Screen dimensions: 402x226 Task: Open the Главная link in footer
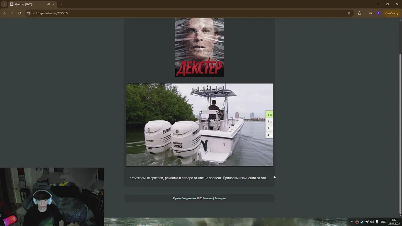[208, 198]
